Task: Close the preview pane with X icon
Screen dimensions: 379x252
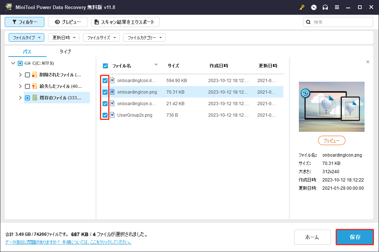Action: (368, 62)
